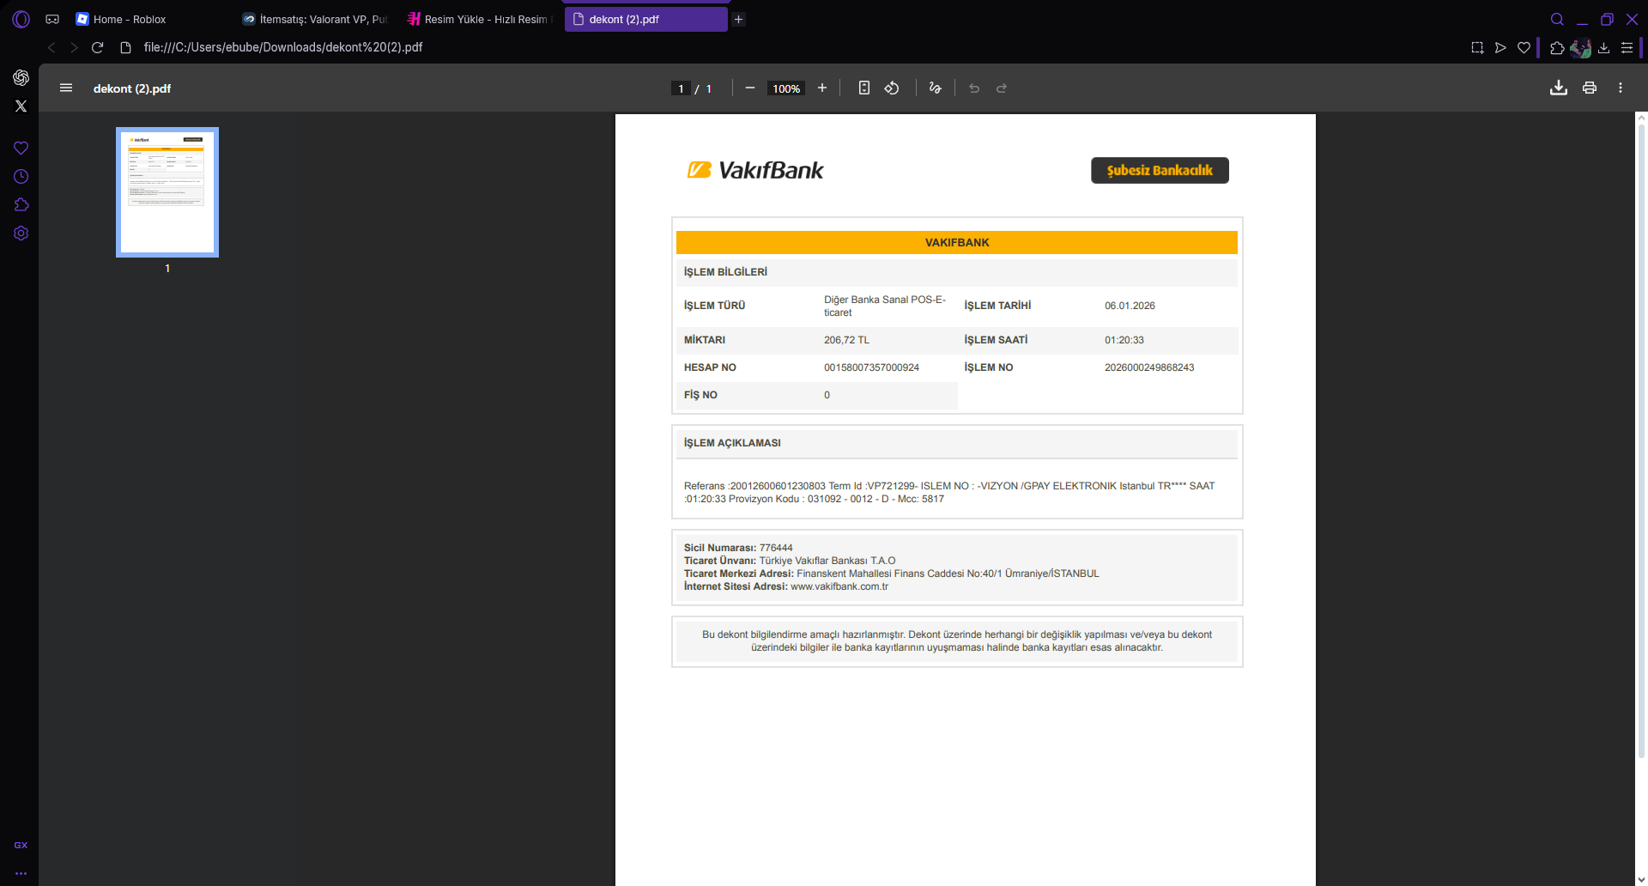Click the 100% zoom level field
This screenshot has width=1648, height=886.
pyautogui.click(x=785, y=88)
